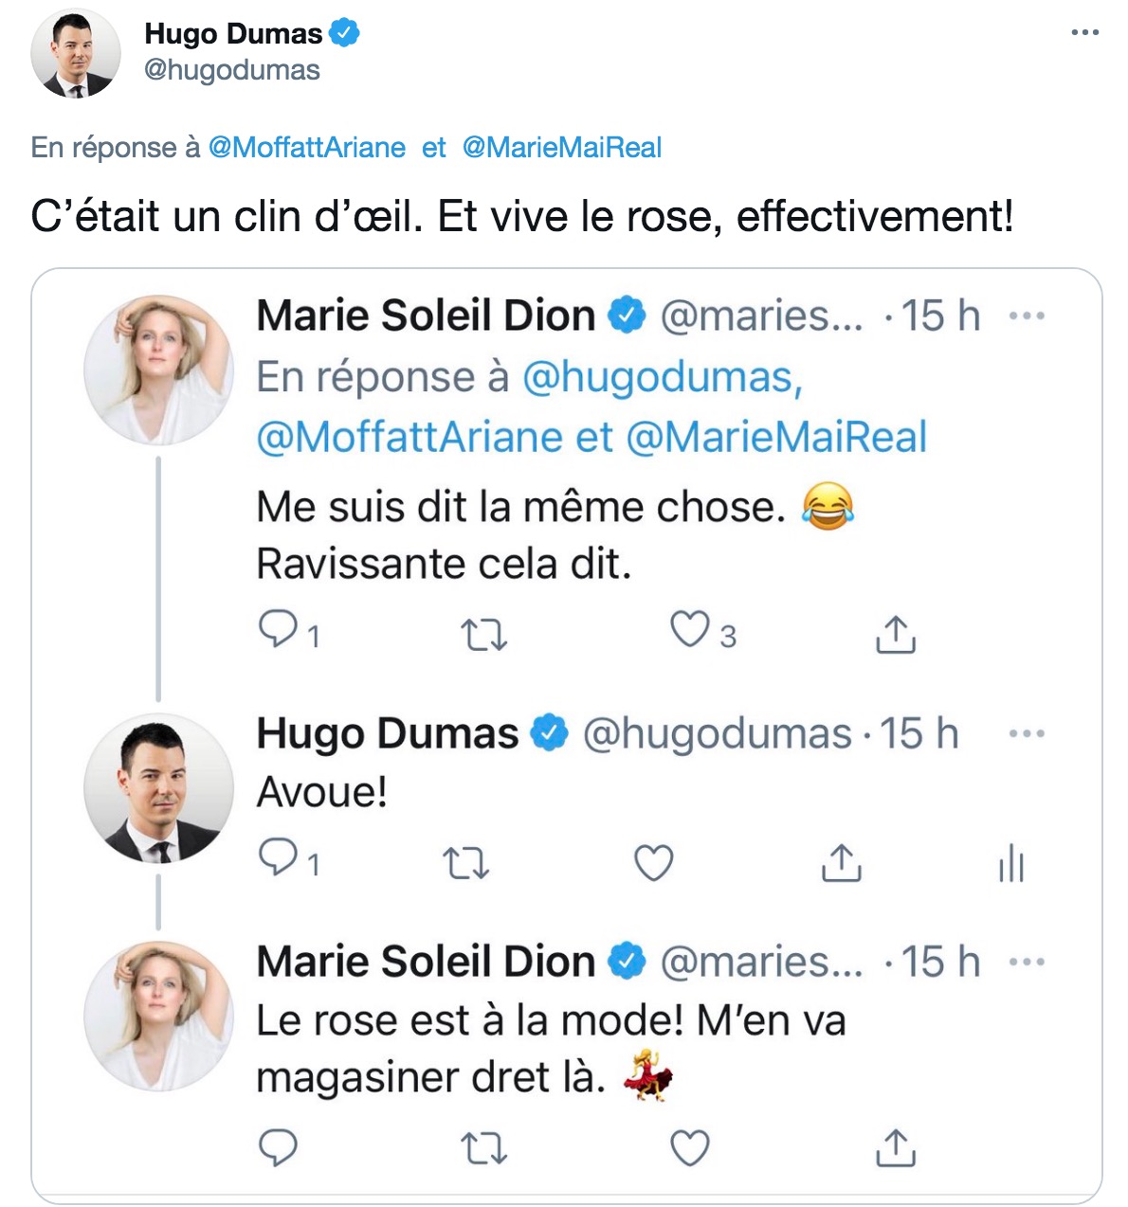Share the "magasiner dret là" tweet

point(895,1147)
